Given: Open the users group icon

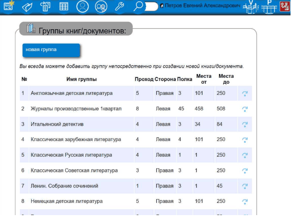Looking at the screenshot, I should 101,6.
